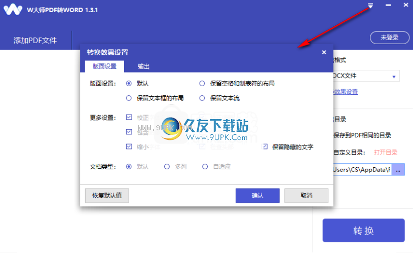The width and height of the screenshot is (413, 258).
Task: Select the 默认 layout radio button
Action: tap(129, 84)
